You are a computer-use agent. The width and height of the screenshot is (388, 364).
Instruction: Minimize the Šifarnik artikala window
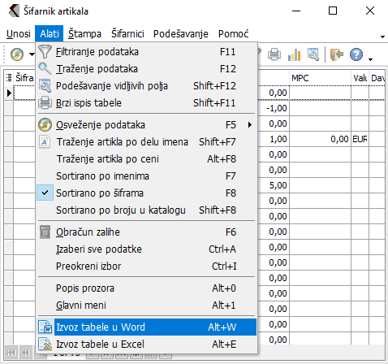[x=296, y=11]
